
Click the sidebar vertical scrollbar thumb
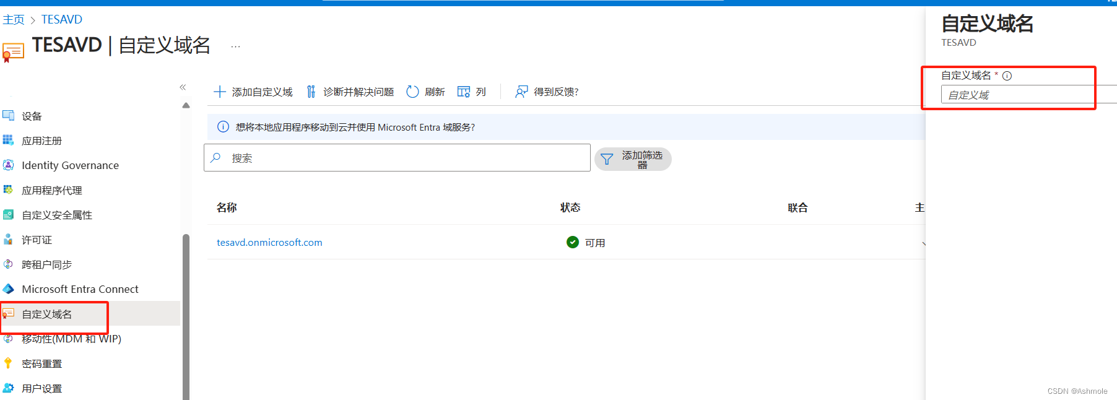186,316
